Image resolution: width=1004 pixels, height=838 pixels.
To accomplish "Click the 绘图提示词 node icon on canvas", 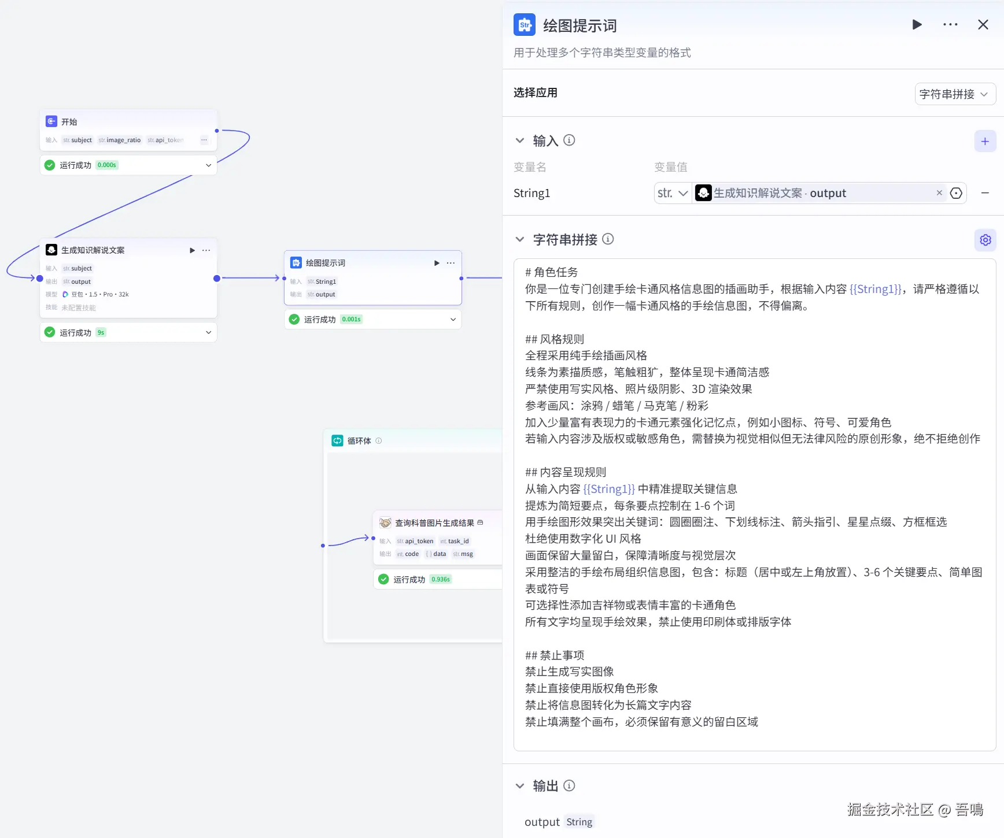I will tap(296, 263).
